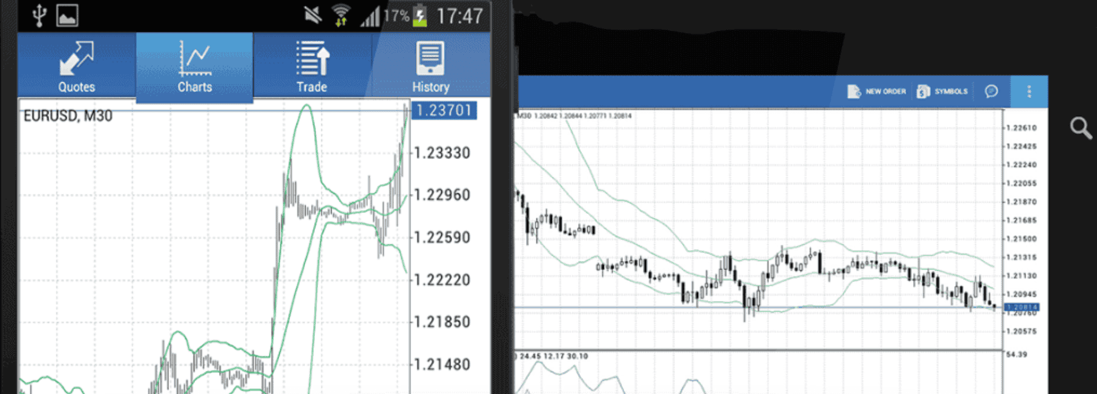Click the 1.20945 value on tablet axis

click(x=1021, y=295)
